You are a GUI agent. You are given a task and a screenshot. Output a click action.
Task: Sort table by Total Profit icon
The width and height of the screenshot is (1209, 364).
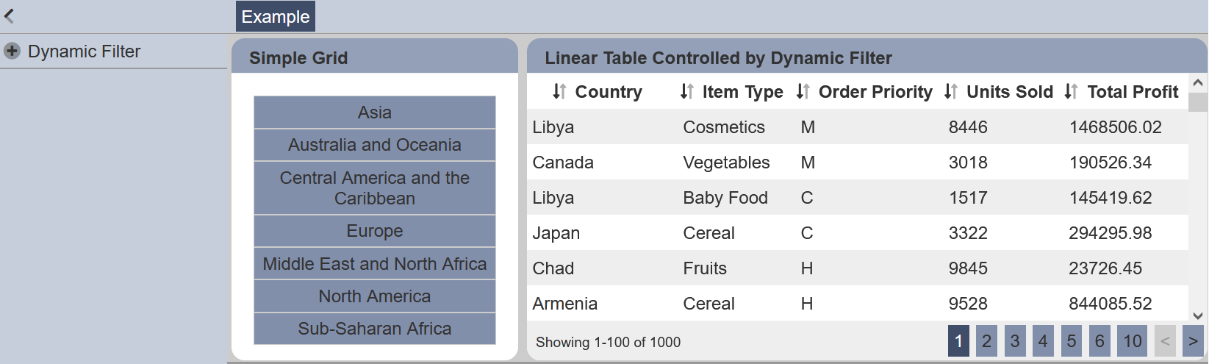coord(1071,91)
